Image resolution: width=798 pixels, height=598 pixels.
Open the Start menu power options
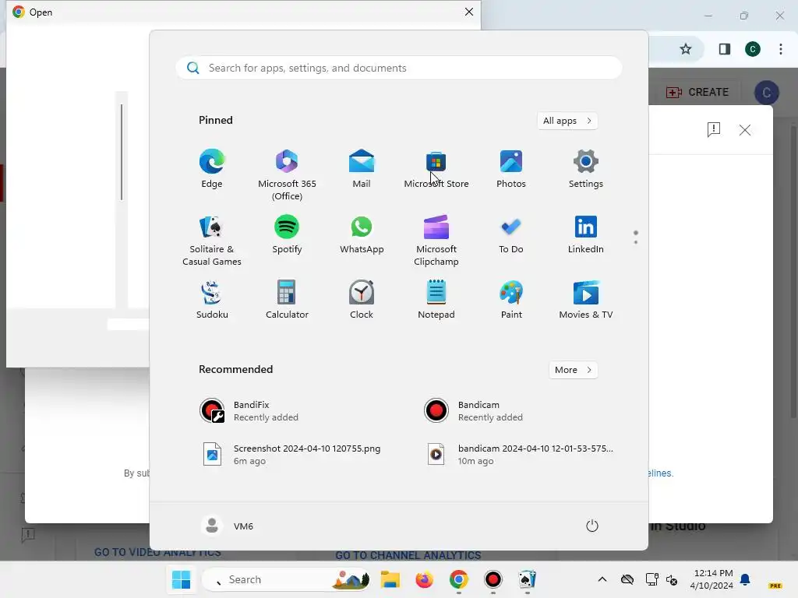pos(592,526)
